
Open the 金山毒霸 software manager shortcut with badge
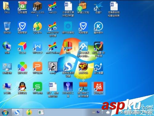pos(99,46)
